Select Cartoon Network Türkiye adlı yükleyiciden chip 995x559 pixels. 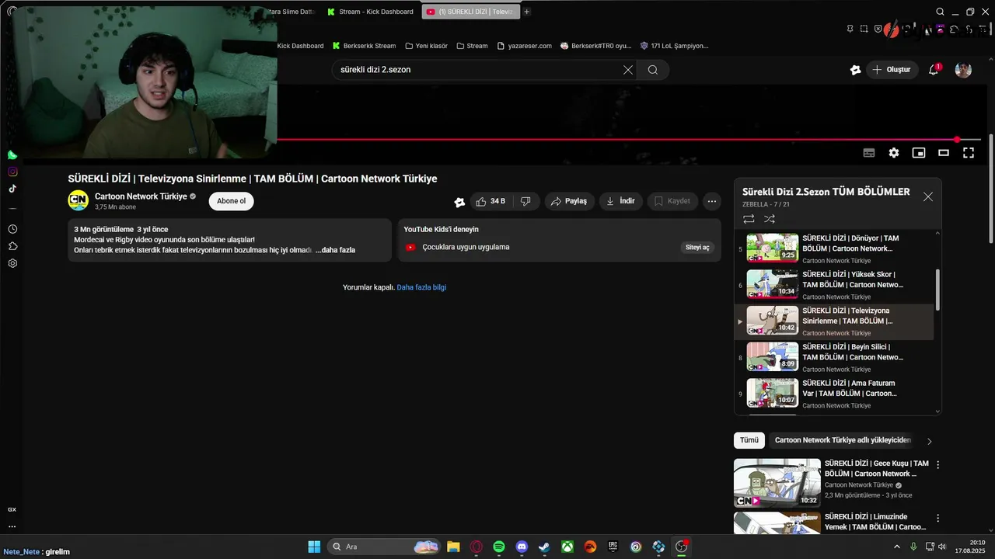(x=843, y=440)
